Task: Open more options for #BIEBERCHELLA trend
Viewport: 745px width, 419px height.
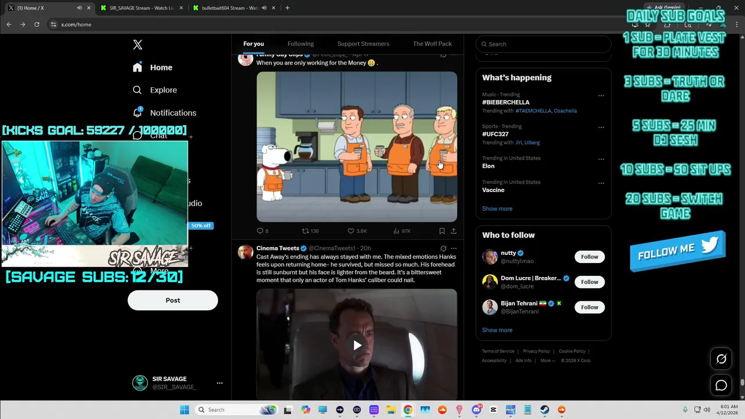Action: pyautogui.click(x=601, y=95)
